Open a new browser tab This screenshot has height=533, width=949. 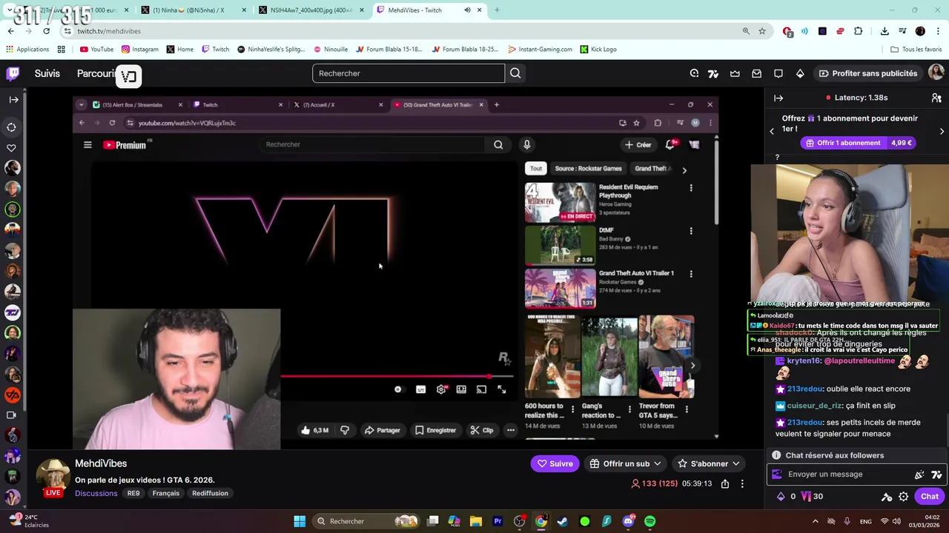pyautogui.click(x=497, y=10)
